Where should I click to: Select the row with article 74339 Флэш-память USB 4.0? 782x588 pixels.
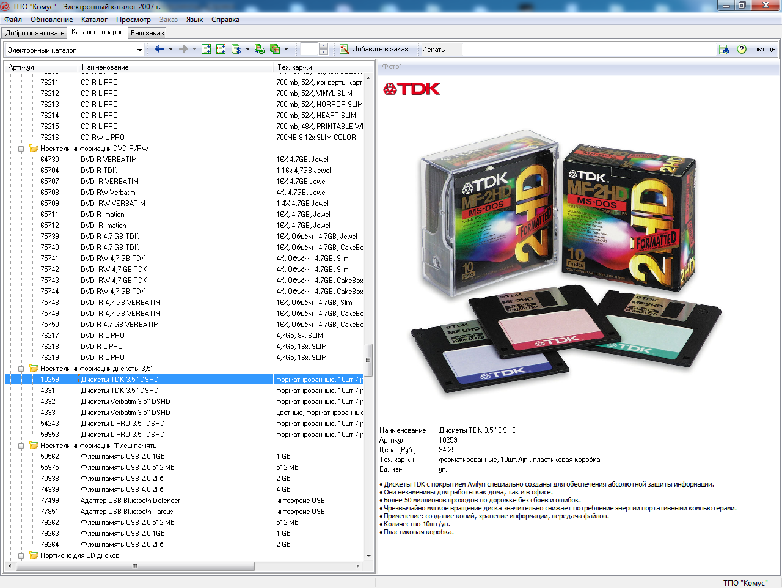pyautogui.click(x=184, y=490)
